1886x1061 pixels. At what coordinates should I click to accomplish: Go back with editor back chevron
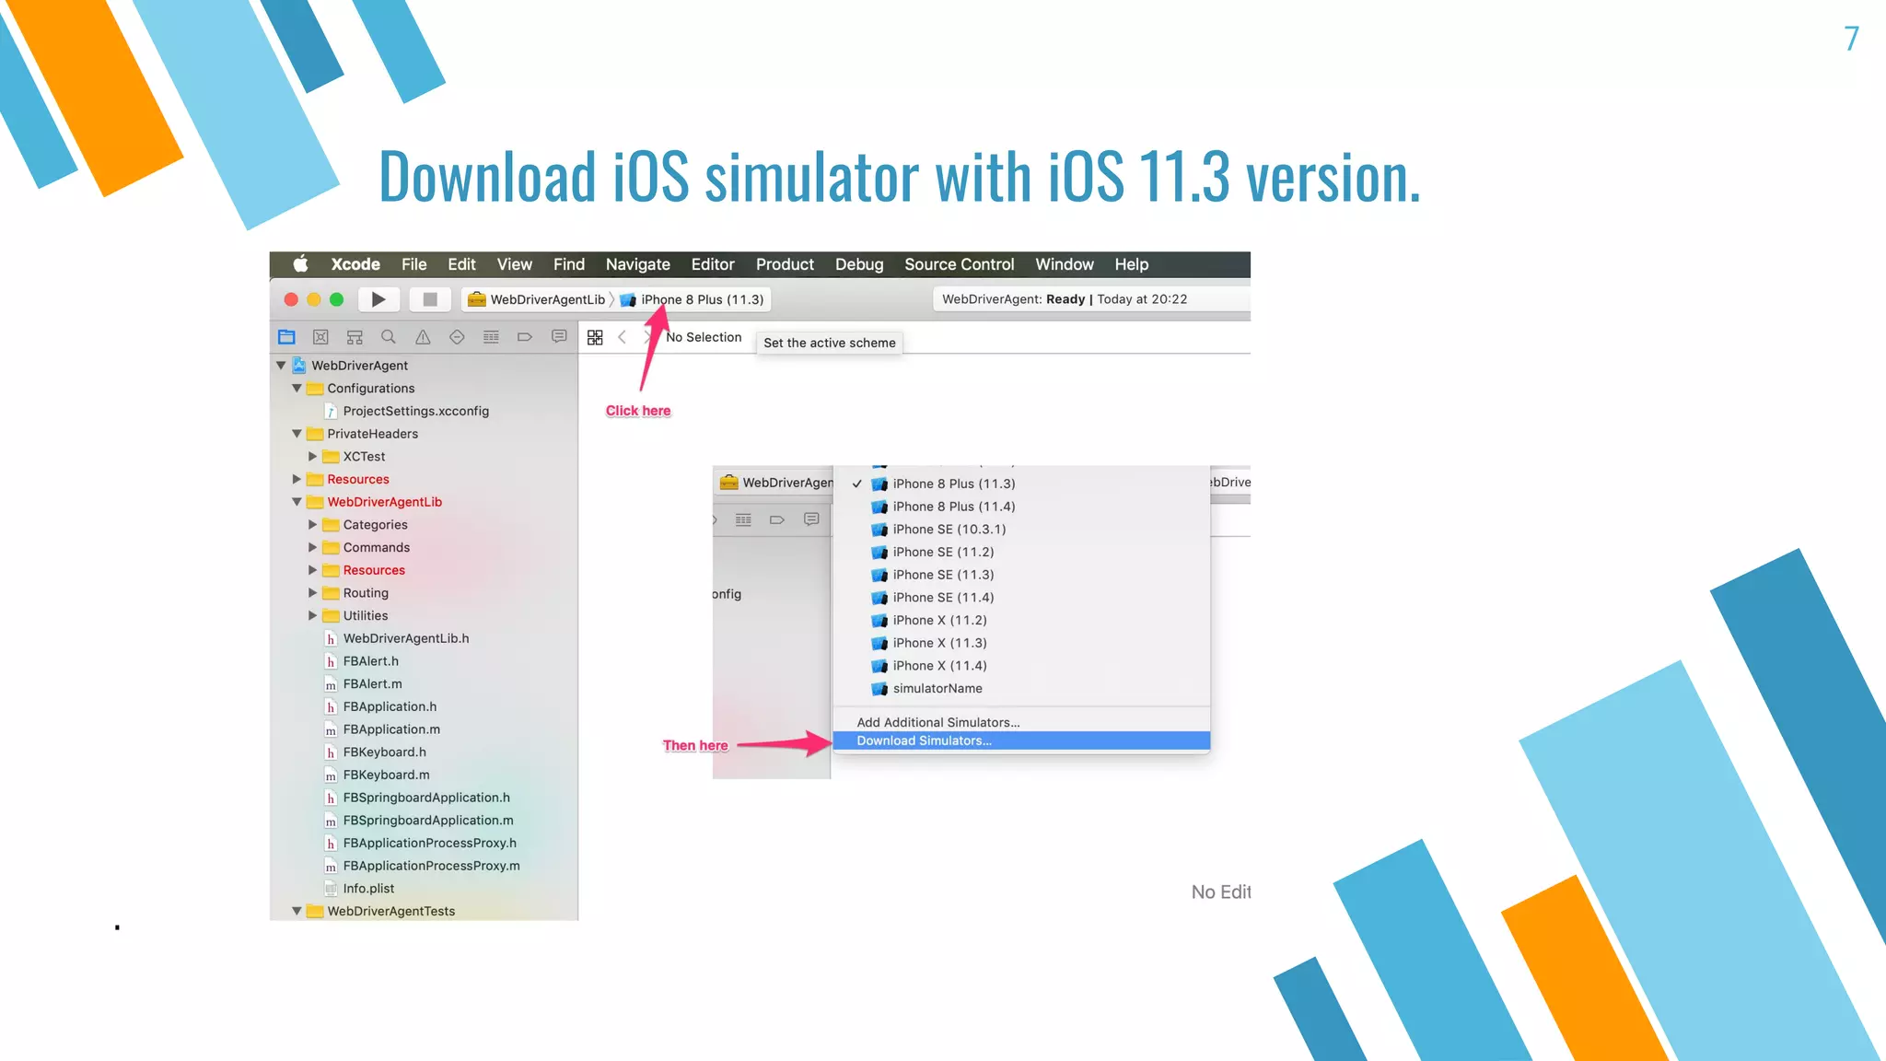click(x=623, y=337)
